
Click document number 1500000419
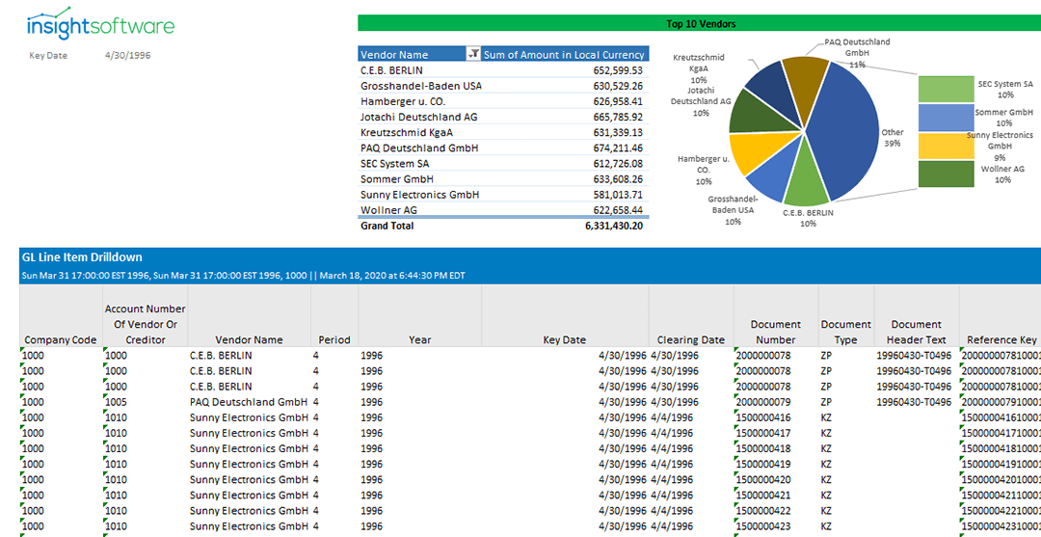coord(762,464)
